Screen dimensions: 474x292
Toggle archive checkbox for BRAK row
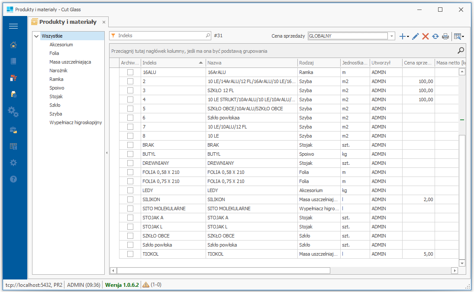pos(130,145)
